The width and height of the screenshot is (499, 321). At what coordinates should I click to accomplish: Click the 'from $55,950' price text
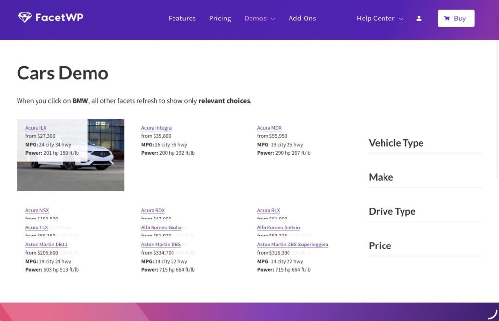(272, 136)
